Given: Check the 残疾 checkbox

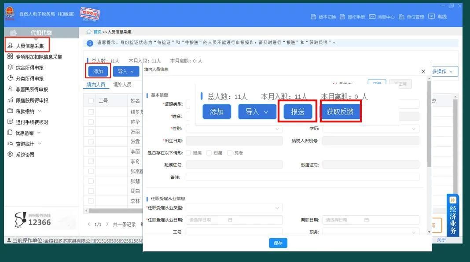Looking at the screenshot, I should (189, 153).
